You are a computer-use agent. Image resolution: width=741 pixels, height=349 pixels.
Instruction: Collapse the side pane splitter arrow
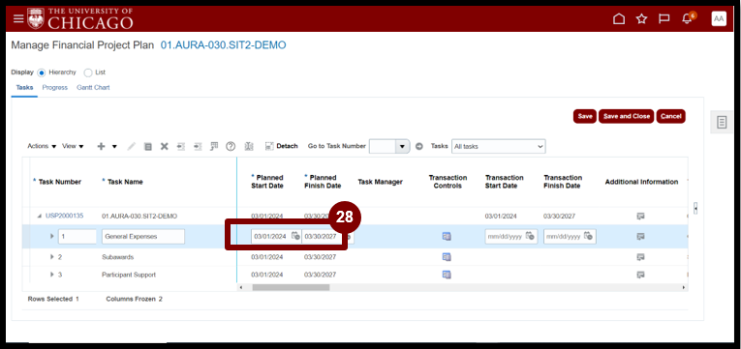(695, 208)
